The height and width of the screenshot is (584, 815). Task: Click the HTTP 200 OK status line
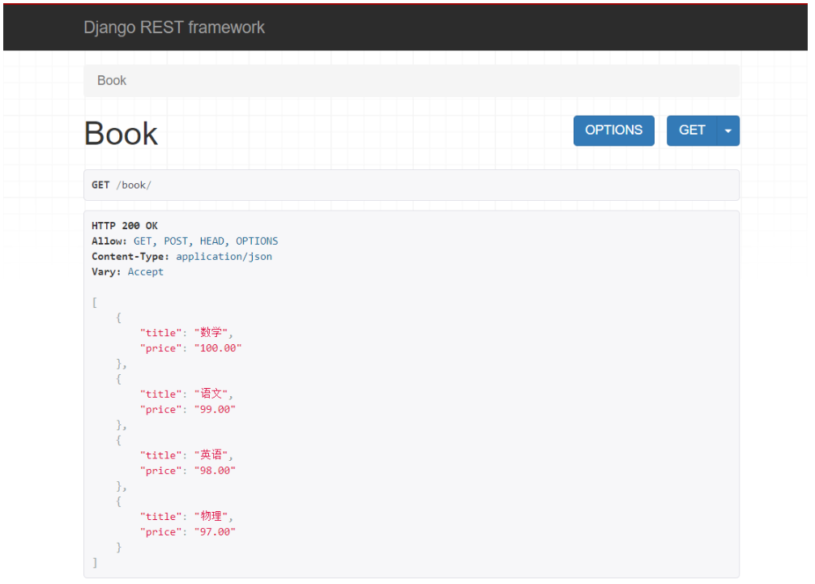[x=125, y=225]
